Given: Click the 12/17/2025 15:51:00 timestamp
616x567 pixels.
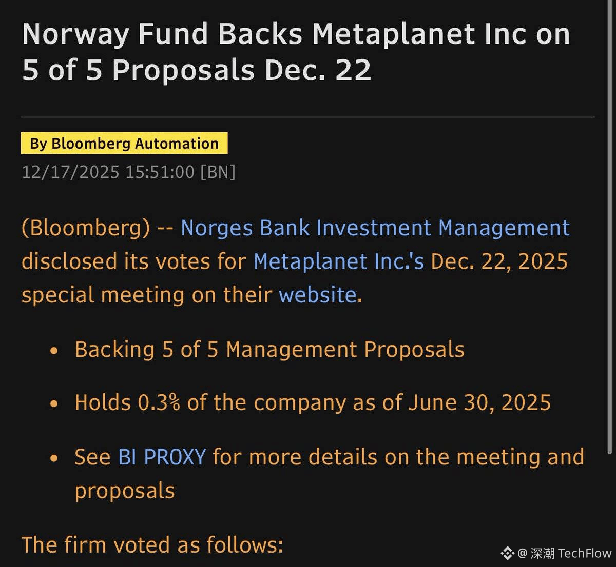Looking at the screenshot, I should 108,172.
